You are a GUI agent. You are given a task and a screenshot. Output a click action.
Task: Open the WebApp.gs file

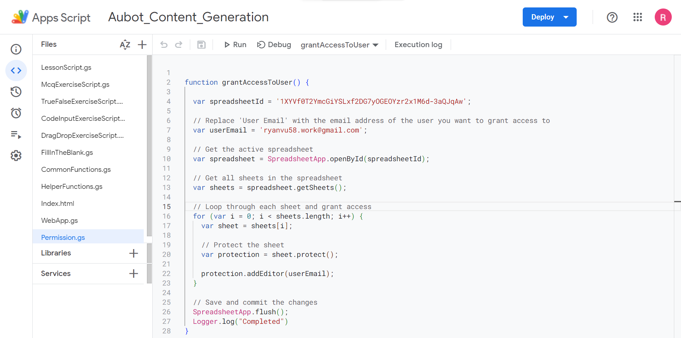pyautogui.click(x=59, y=220)
